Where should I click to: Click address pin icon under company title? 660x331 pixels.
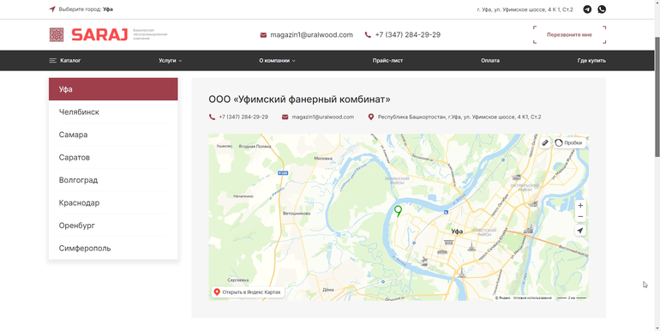click(371, 117)
